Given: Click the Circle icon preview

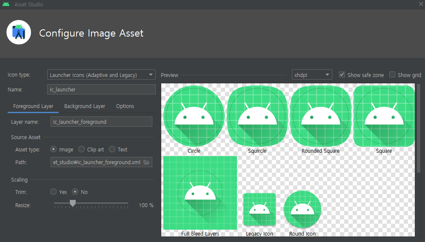Looking at the screenshot, I should click(194, 116).
